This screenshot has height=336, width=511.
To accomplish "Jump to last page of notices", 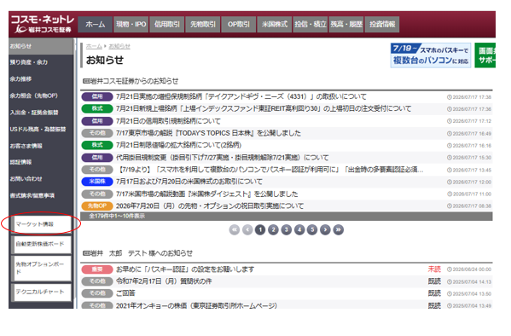I will (x=339, y=229).
